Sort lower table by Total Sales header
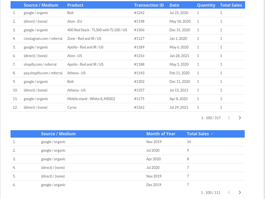 tap(198, 134)
